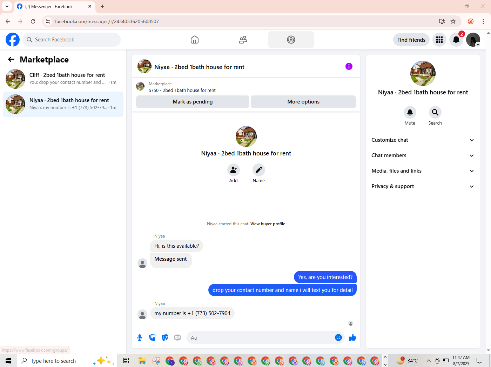Bookmark this page with the star icon
This screenshot has width=491, height=367.
pos(453,21)
